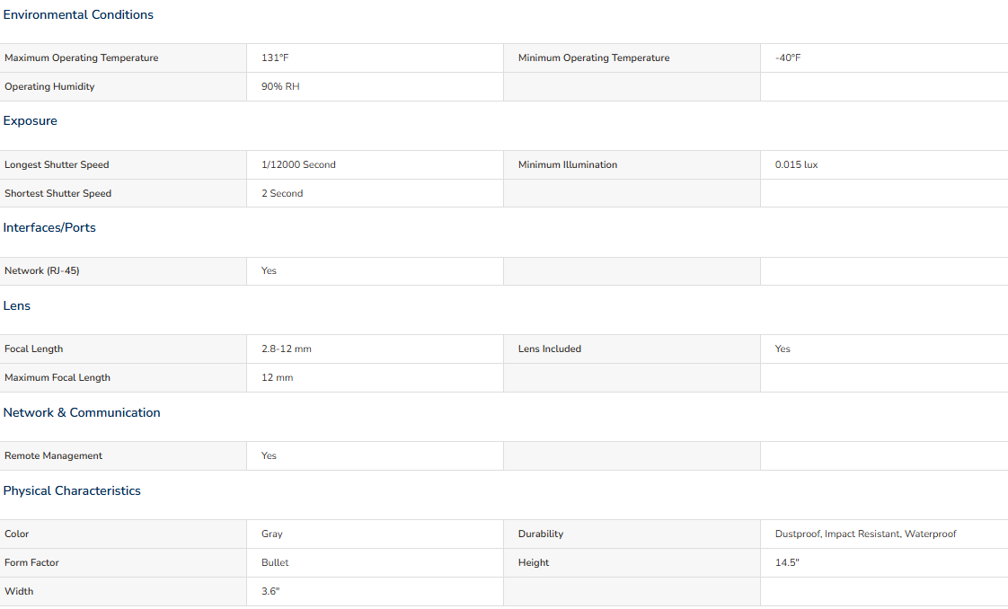Select the Lens Included label
Viewport: 1008px width, 609px height.
(550, 349)
